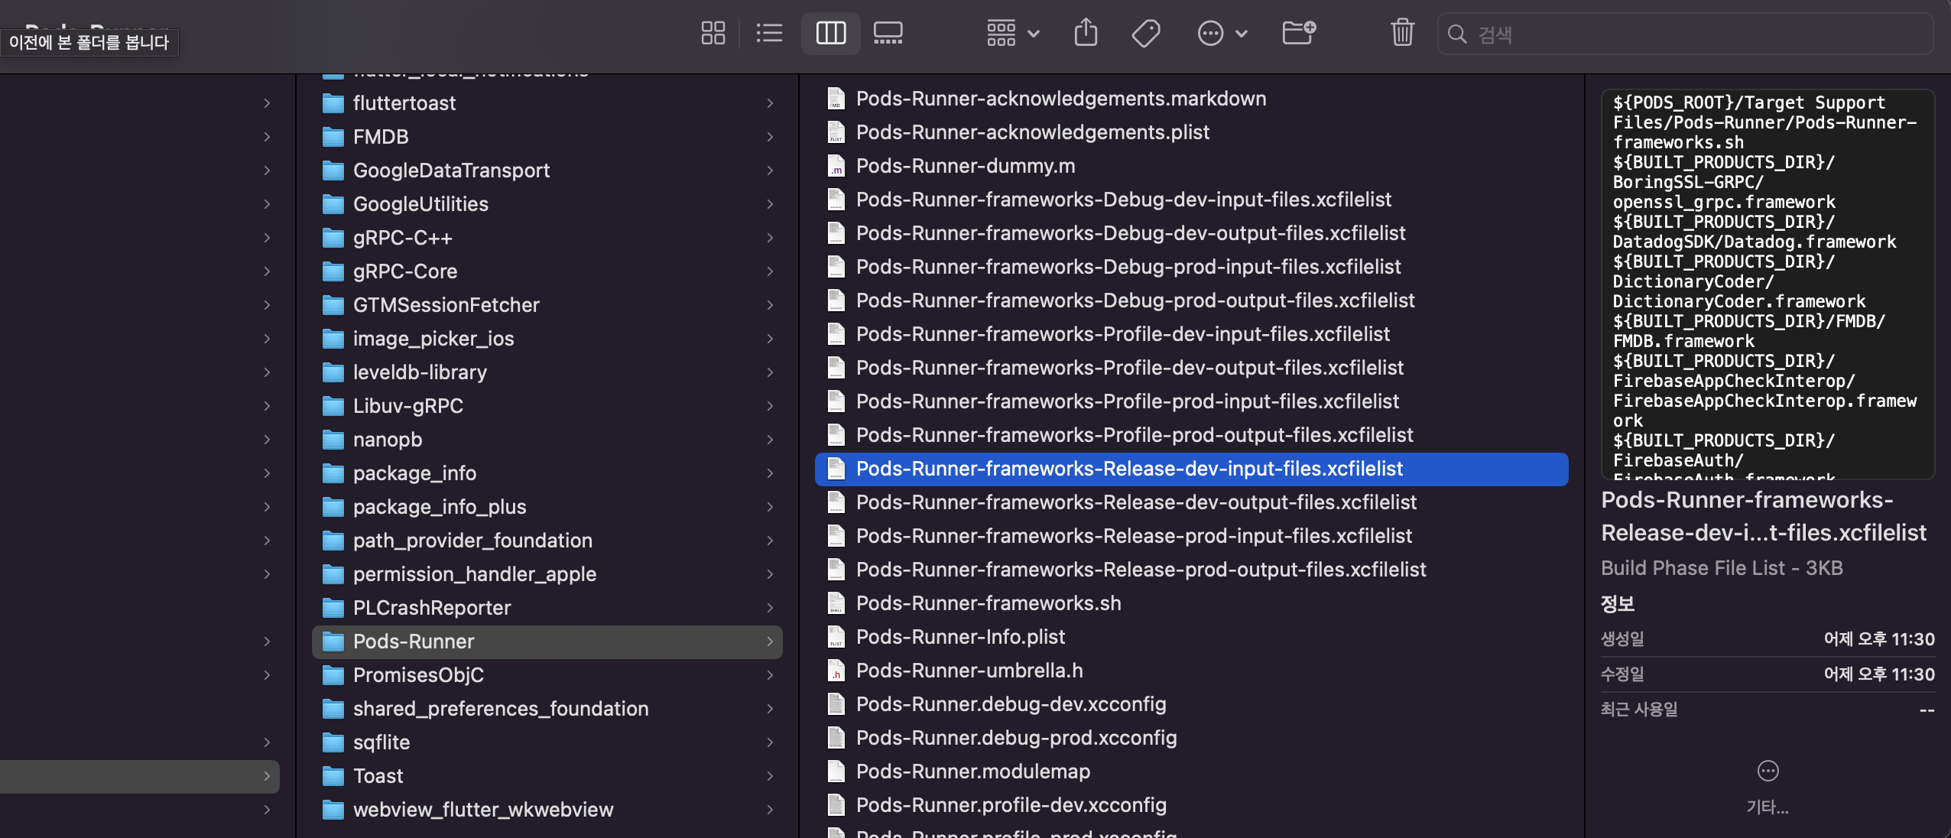Click the path_provider_foundation folder icon

point(333,541)
